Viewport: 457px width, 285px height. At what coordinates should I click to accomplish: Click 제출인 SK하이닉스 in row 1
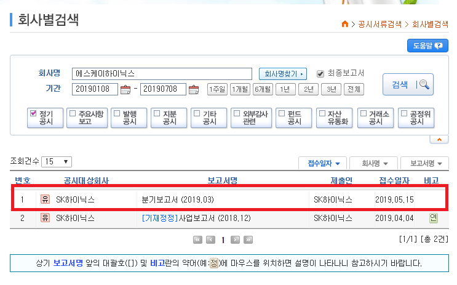(x=333, y=199)
